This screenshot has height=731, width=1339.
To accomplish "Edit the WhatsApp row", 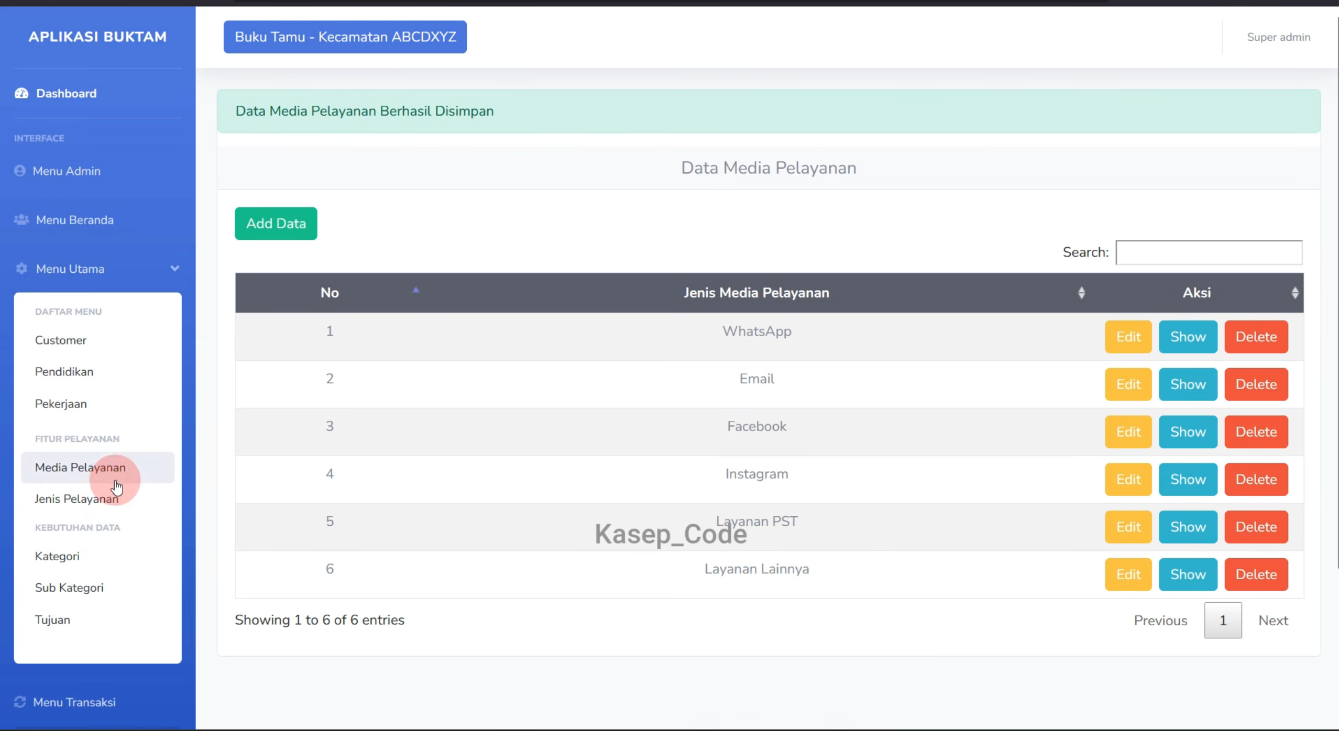I will pyautogui.click(x=1128, y=337).
